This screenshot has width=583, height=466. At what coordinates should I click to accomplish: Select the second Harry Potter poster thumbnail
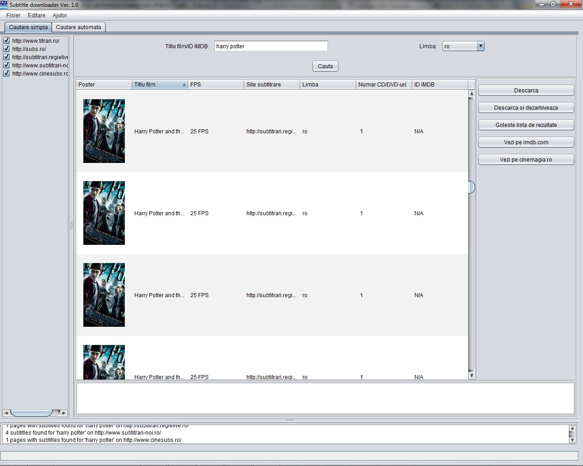[104, 213]
